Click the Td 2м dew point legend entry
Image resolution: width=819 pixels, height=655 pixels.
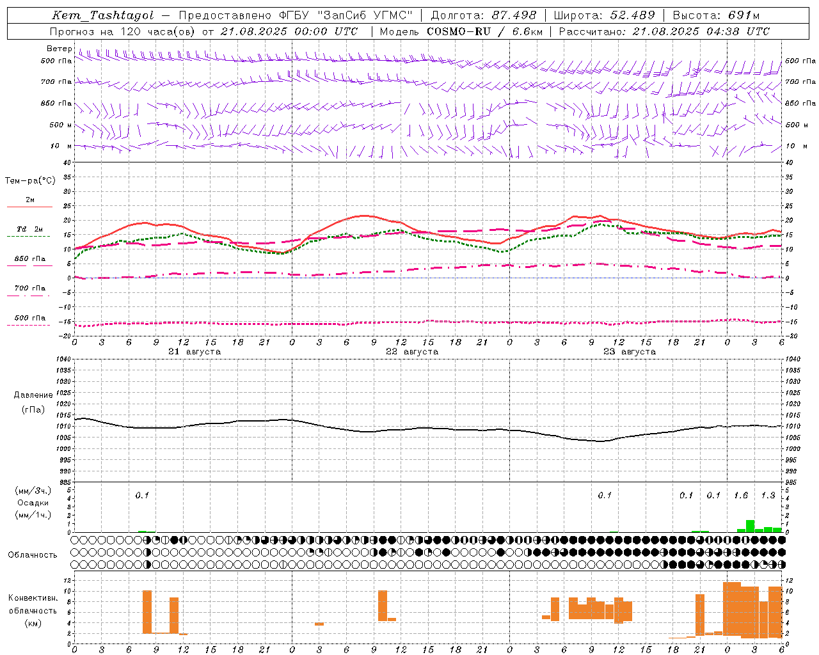pos(29,229)
